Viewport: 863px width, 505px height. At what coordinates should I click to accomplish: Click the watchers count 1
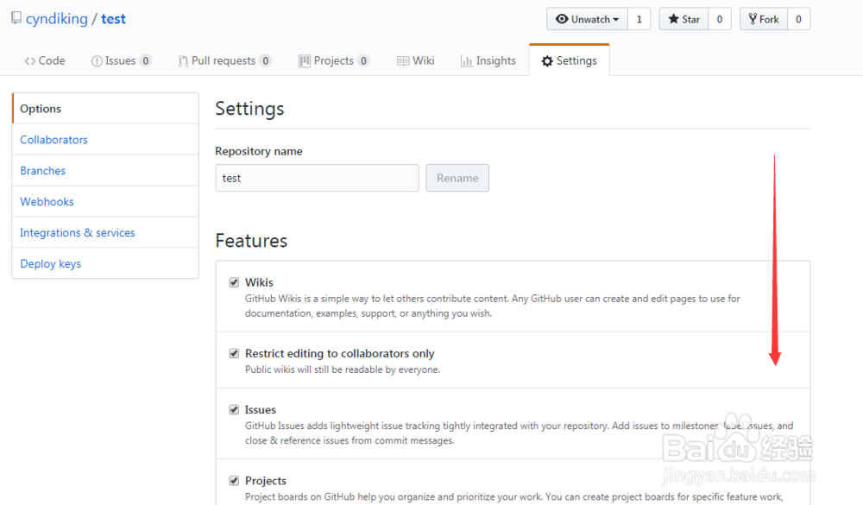(639, 19)
